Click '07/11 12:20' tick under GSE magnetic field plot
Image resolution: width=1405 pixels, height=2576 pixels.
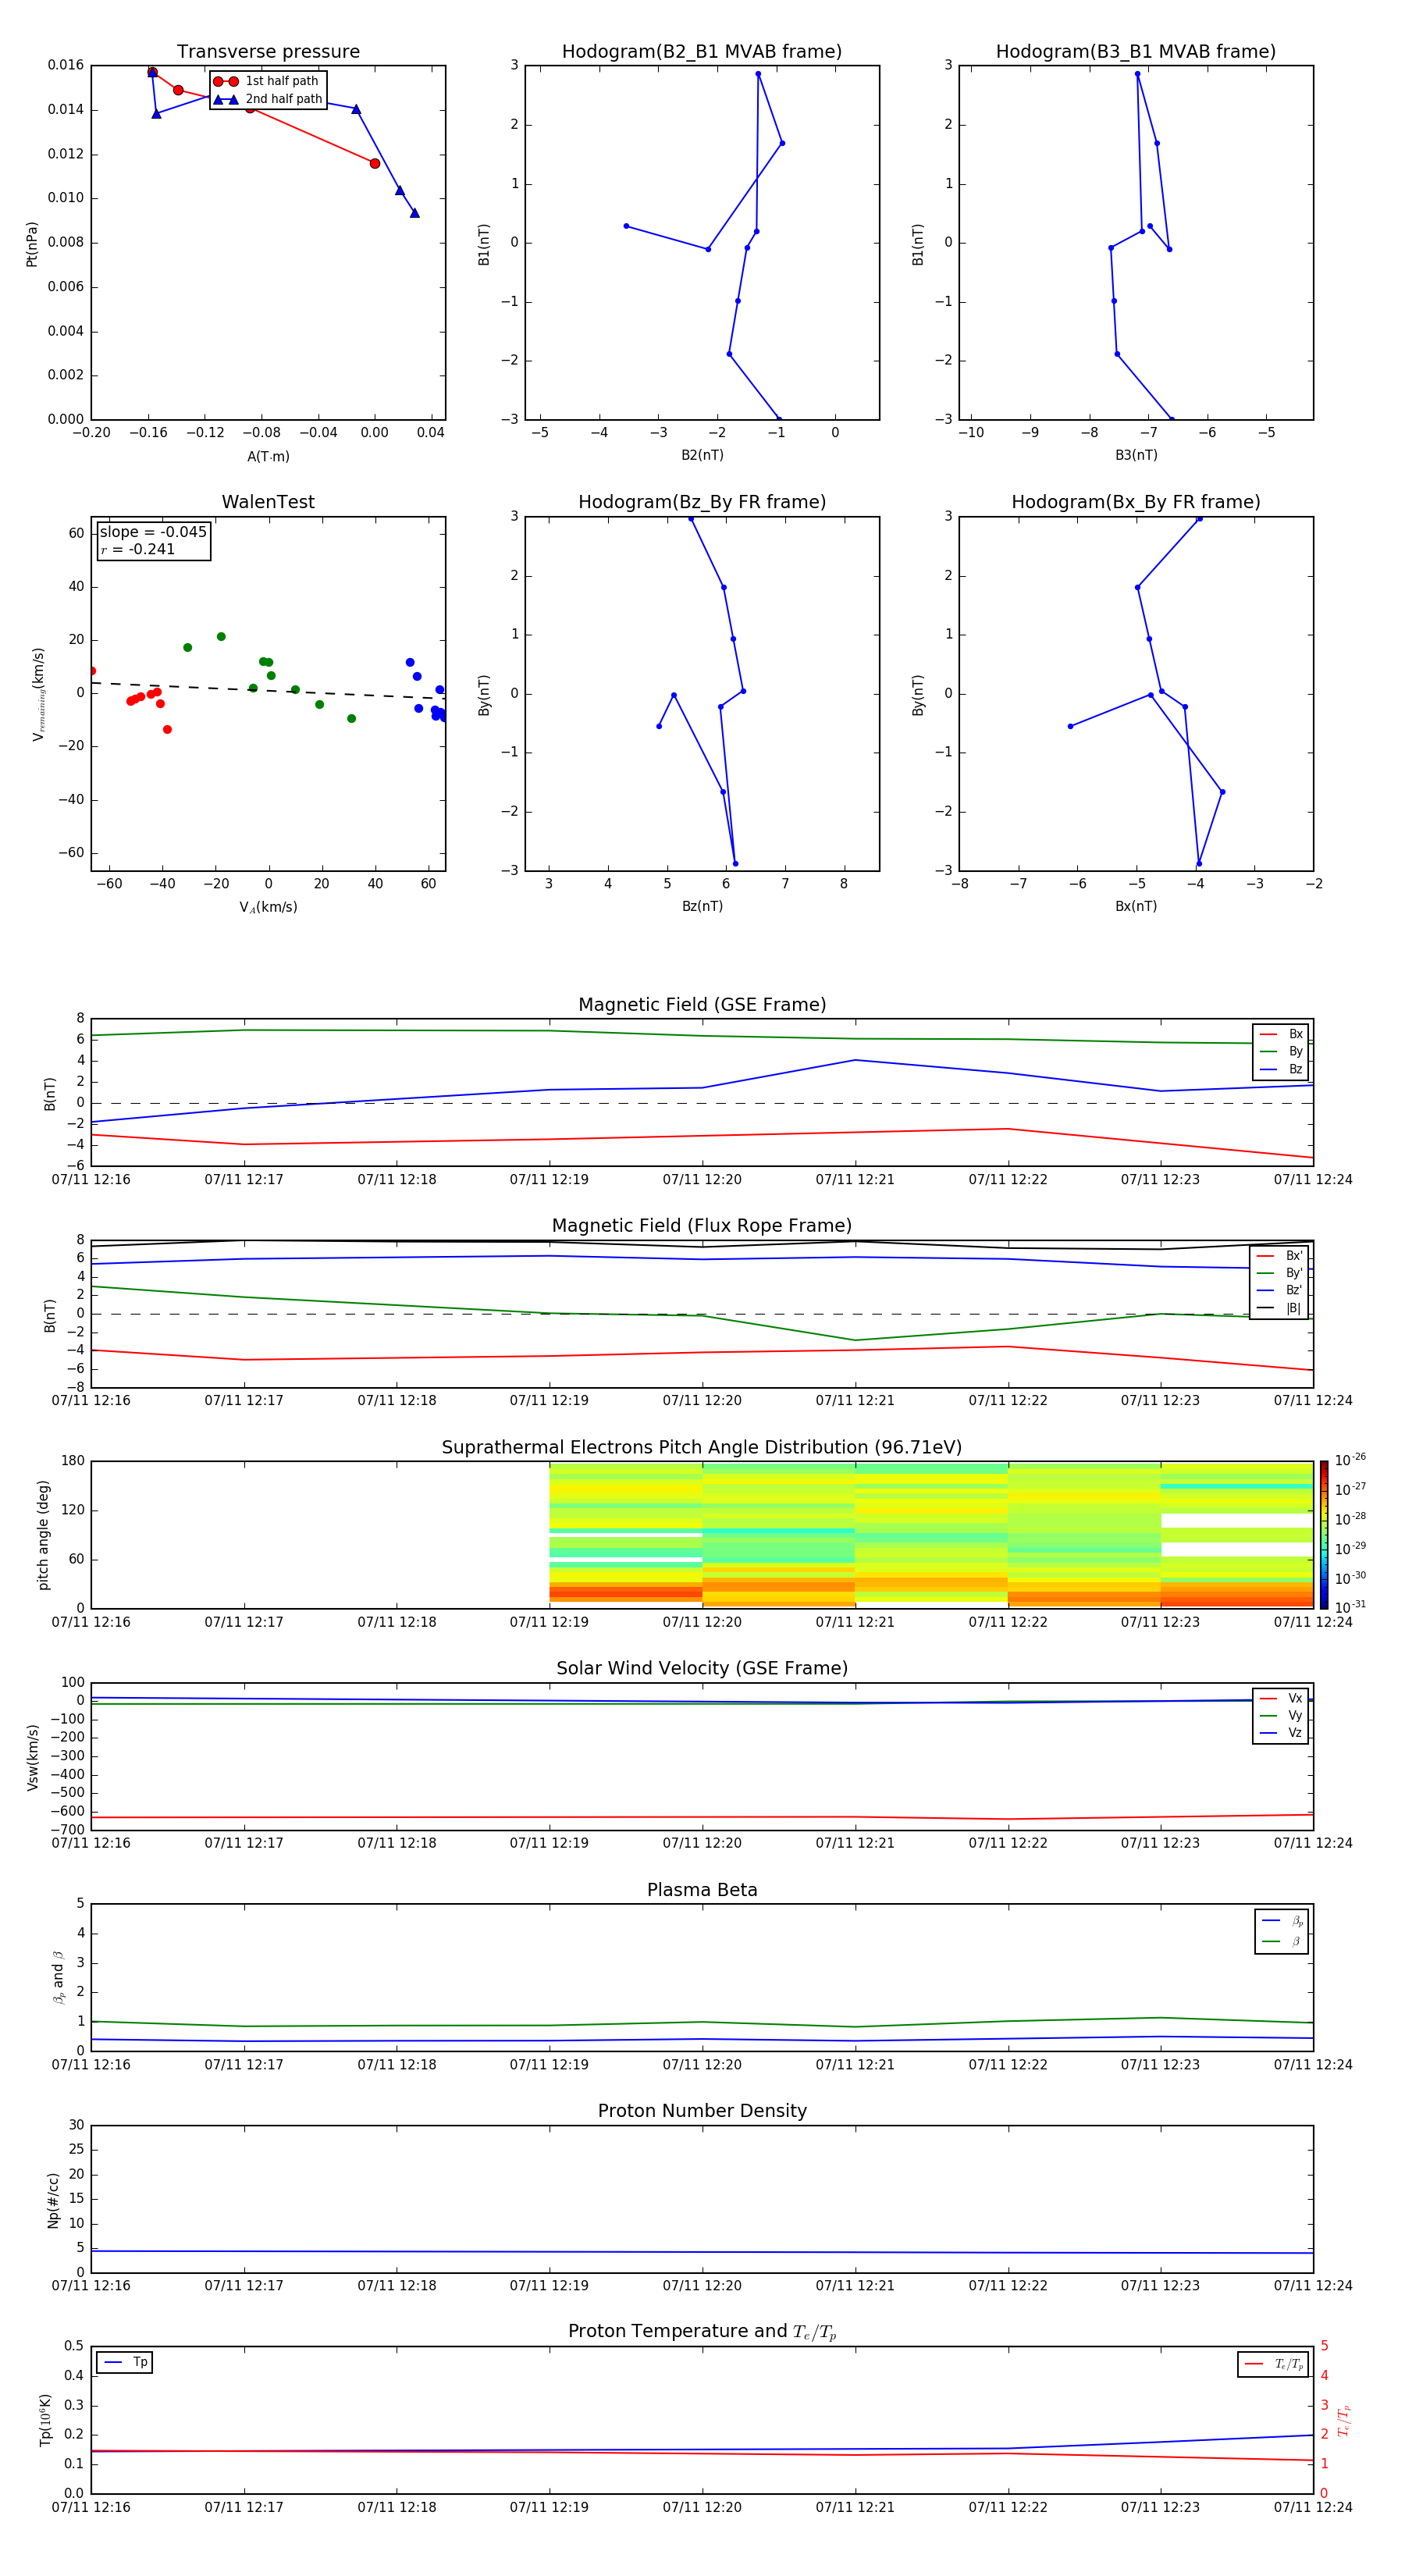click(x=702, y=1180)
